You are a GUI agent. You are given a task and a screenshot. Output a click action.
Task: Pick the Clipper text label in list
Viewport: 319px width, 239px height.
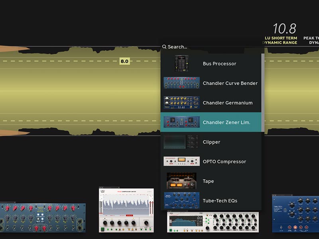(211, 142)
